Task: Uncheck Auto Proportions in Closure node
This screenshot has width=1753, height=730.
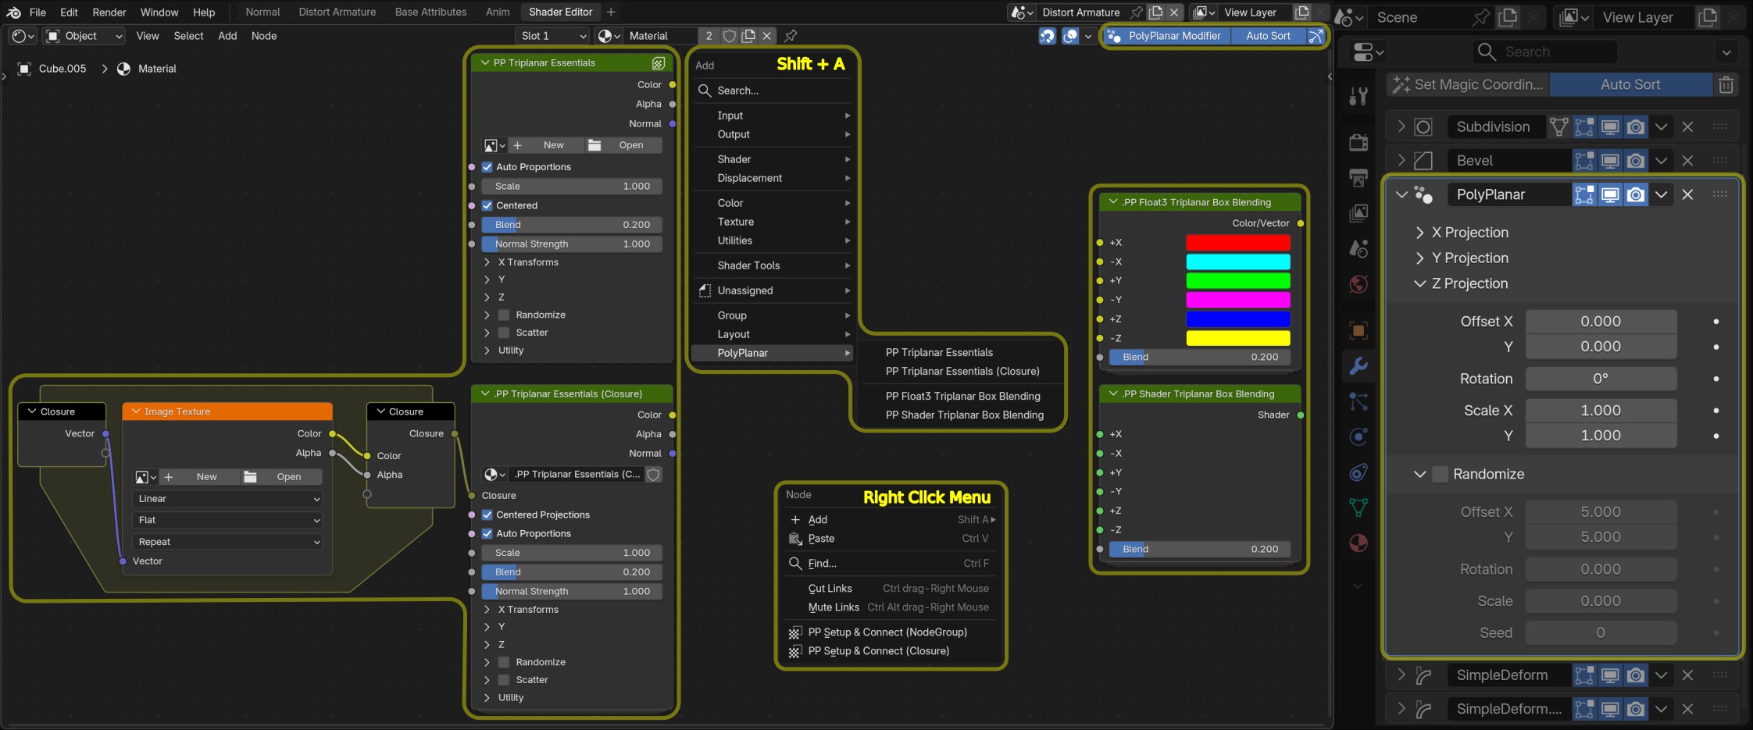Action: coord(487,533)
